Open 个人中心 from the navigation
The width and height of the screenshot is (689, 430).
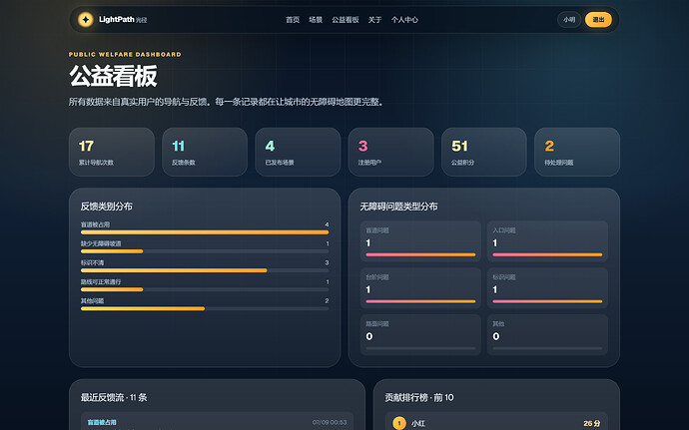point(404,20)
